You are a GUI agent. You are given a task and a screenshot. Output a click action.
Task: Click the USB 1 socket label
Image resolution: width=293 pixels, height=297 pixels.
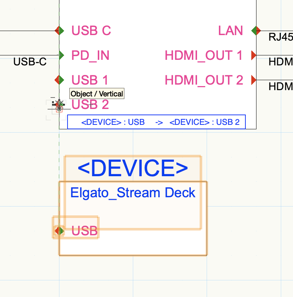click(90, 80)
